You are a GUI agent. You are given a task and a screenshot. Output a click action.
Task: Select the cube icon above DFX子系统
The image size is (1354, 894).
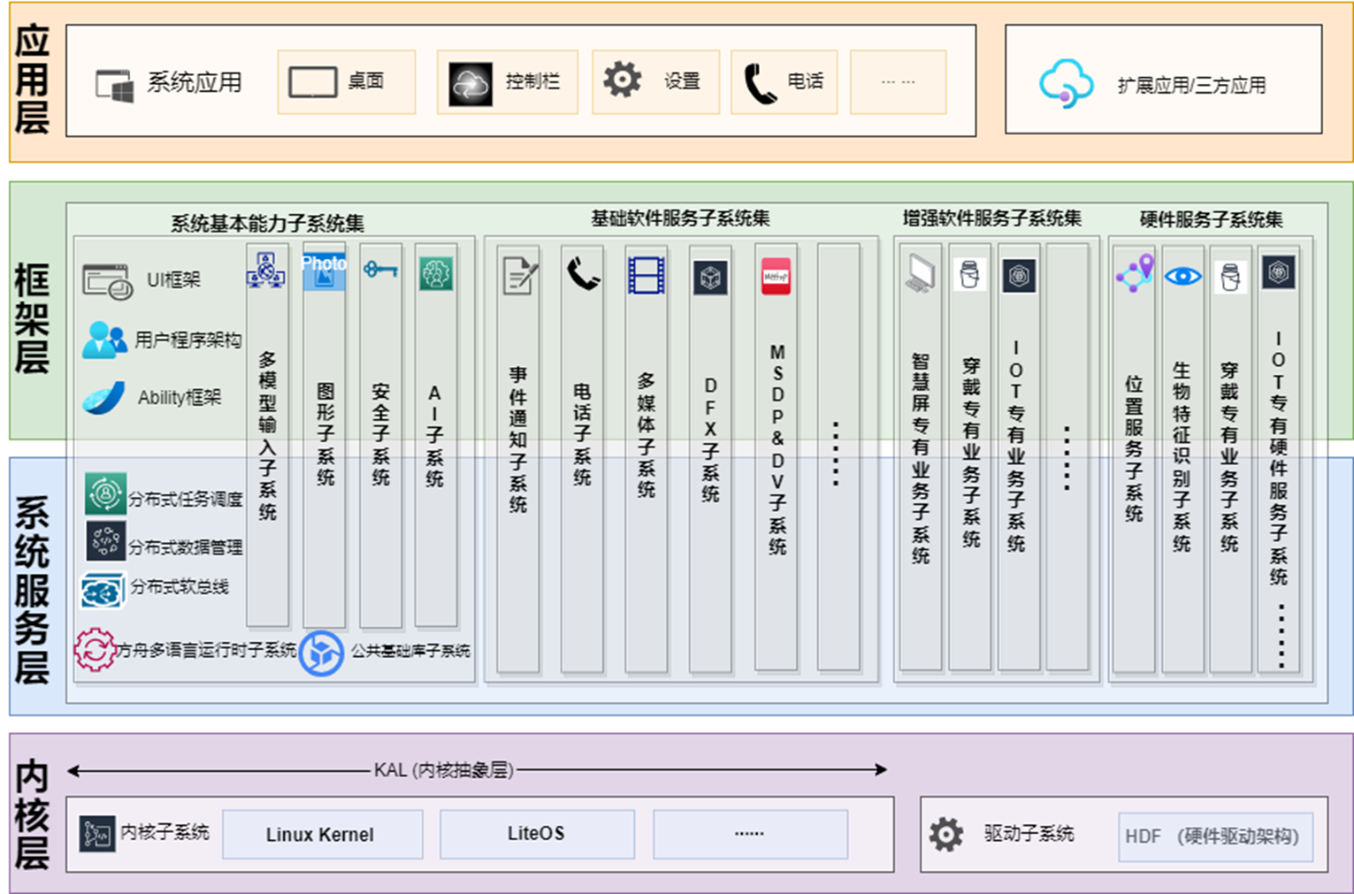(710, 278)
